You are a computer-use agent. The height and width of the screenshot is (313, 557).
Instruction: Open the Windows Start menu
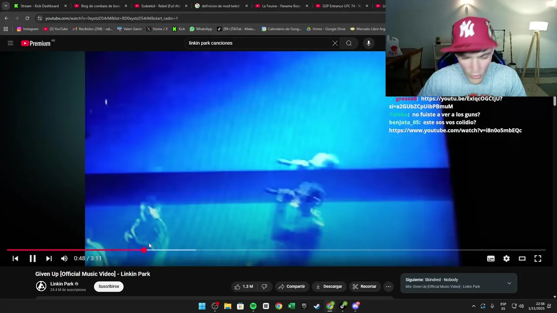point(202,306)
